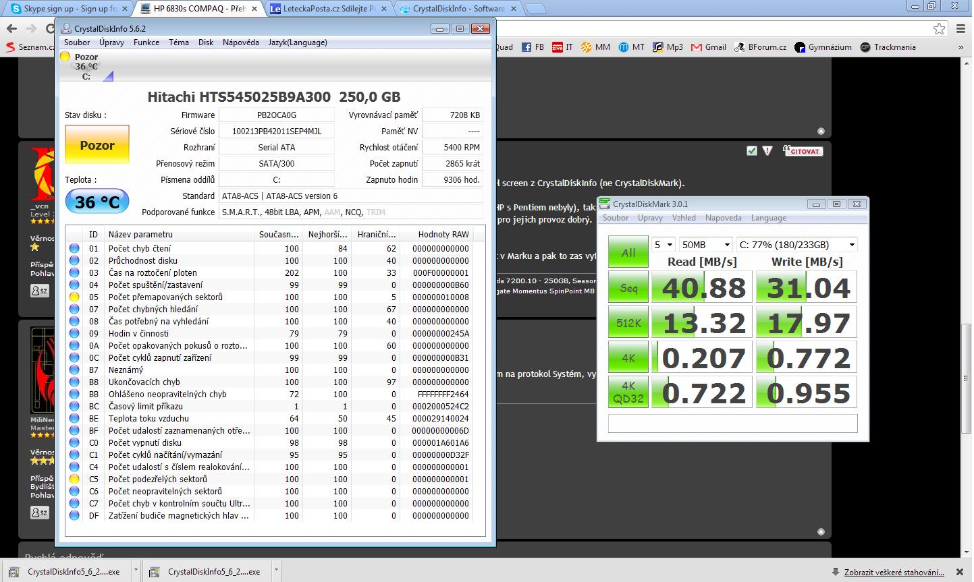The height and width of the screenshot is (582, 974).
Task: Open Úpravy menu in CrystalDiskInfo
Action: [x=111, y=42]
